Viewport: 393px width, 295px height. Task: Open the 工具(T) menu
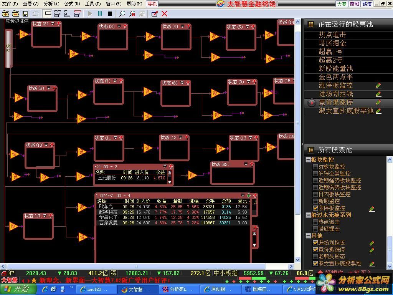click(93, 4)
